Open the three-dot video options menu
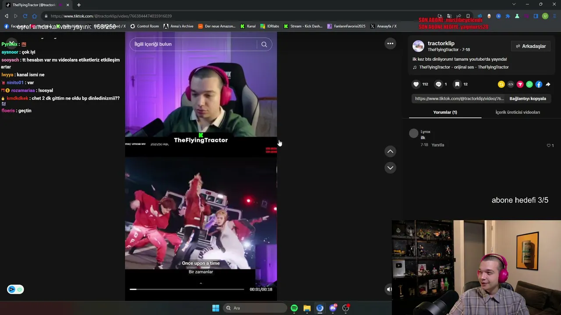Viewport: 561px width, 315px height. coord(390,44)
